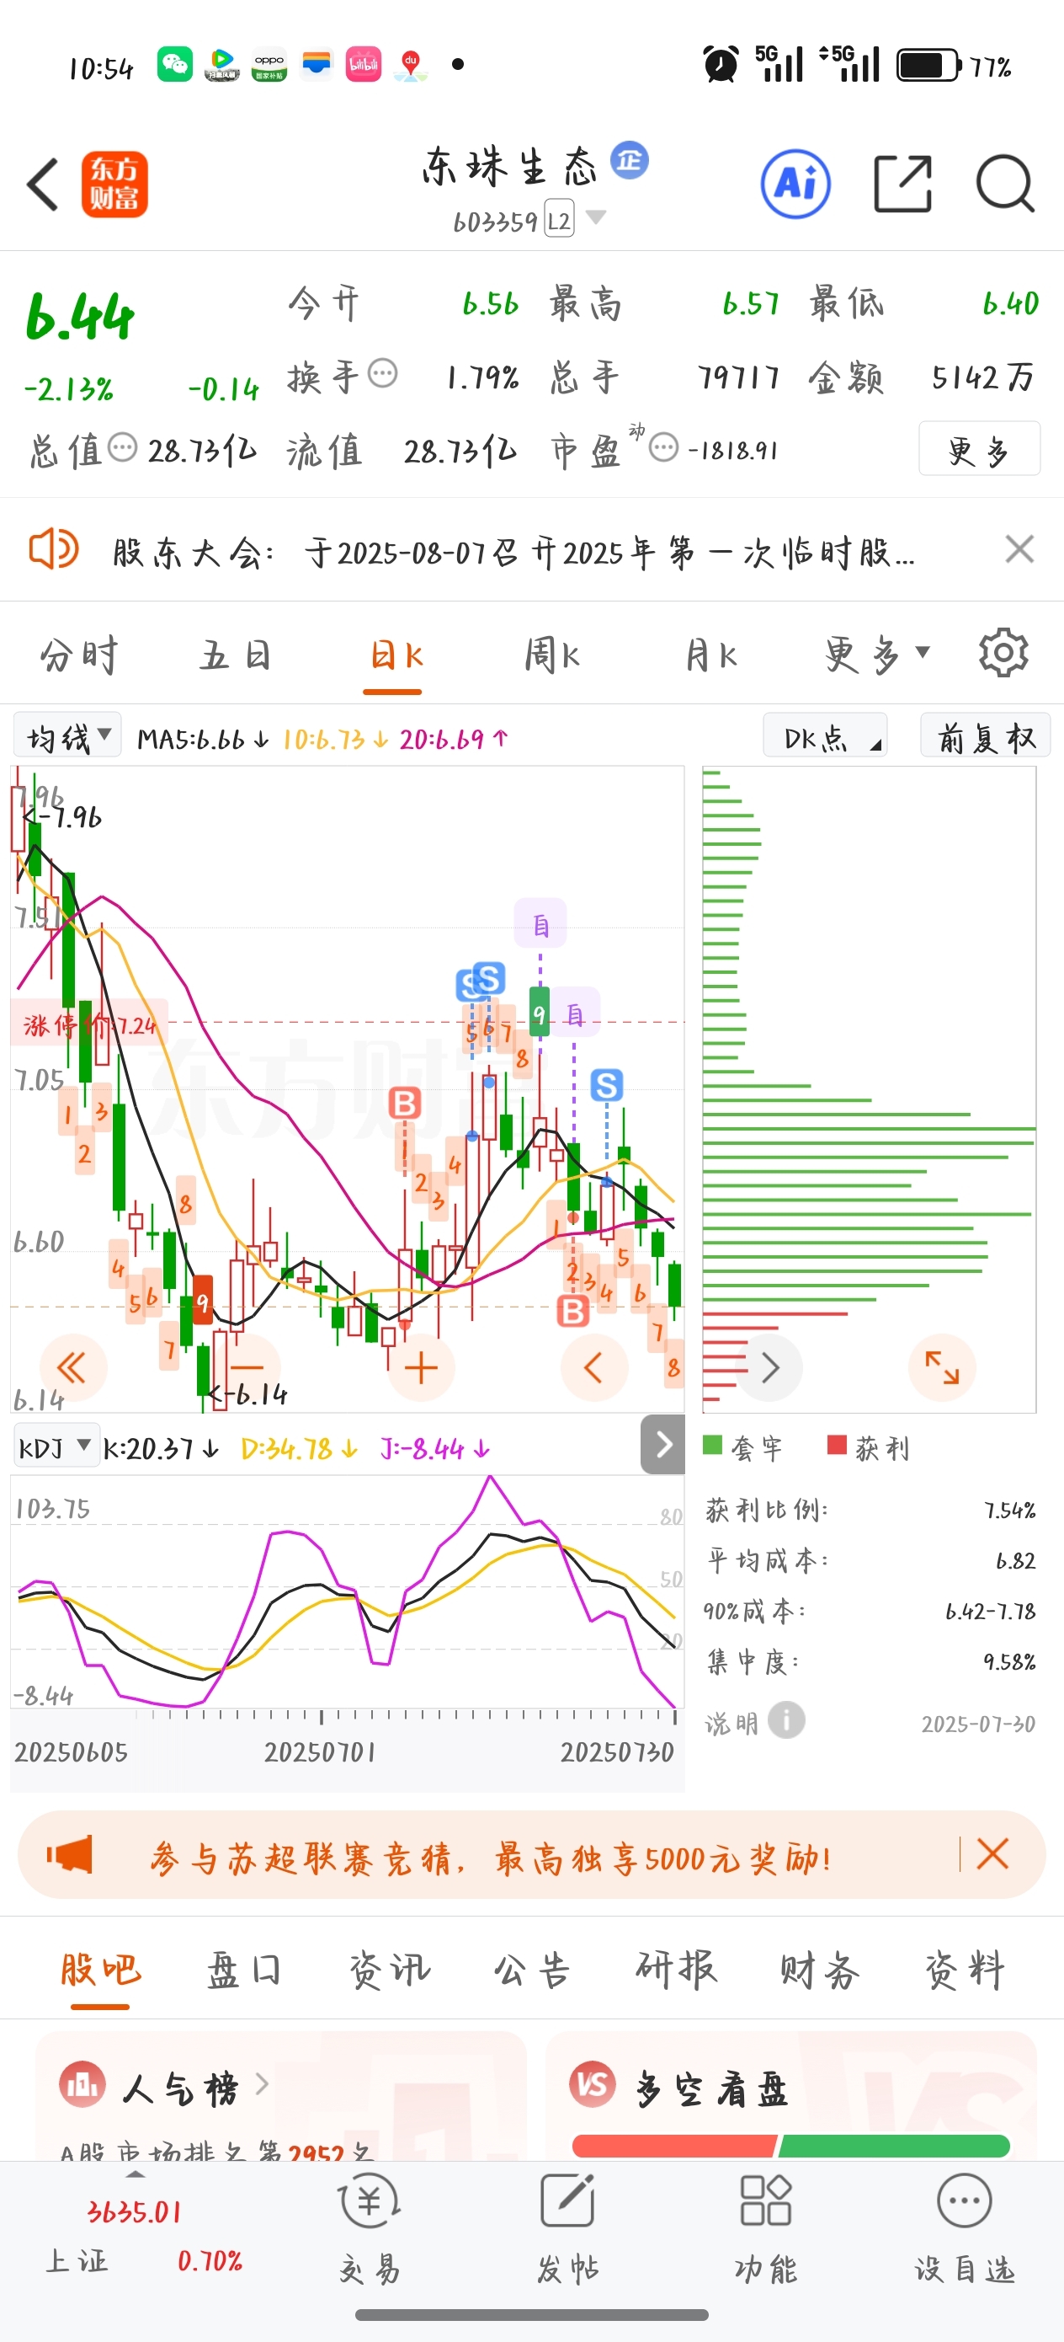Switch to 分时 tab
This screenshot has width=1064, height=2342.
[79, 654]
